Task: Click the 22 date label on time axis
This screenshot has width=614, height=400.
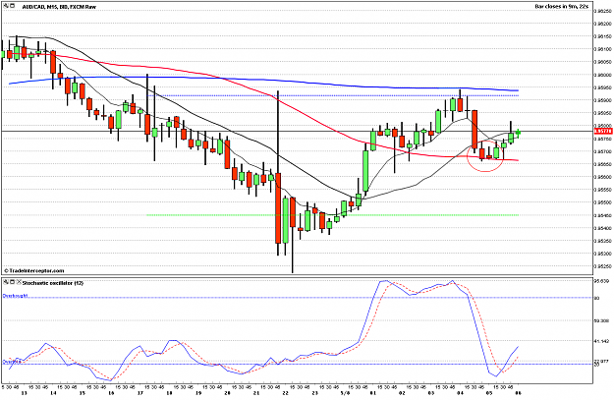Action: click(286, 393)
